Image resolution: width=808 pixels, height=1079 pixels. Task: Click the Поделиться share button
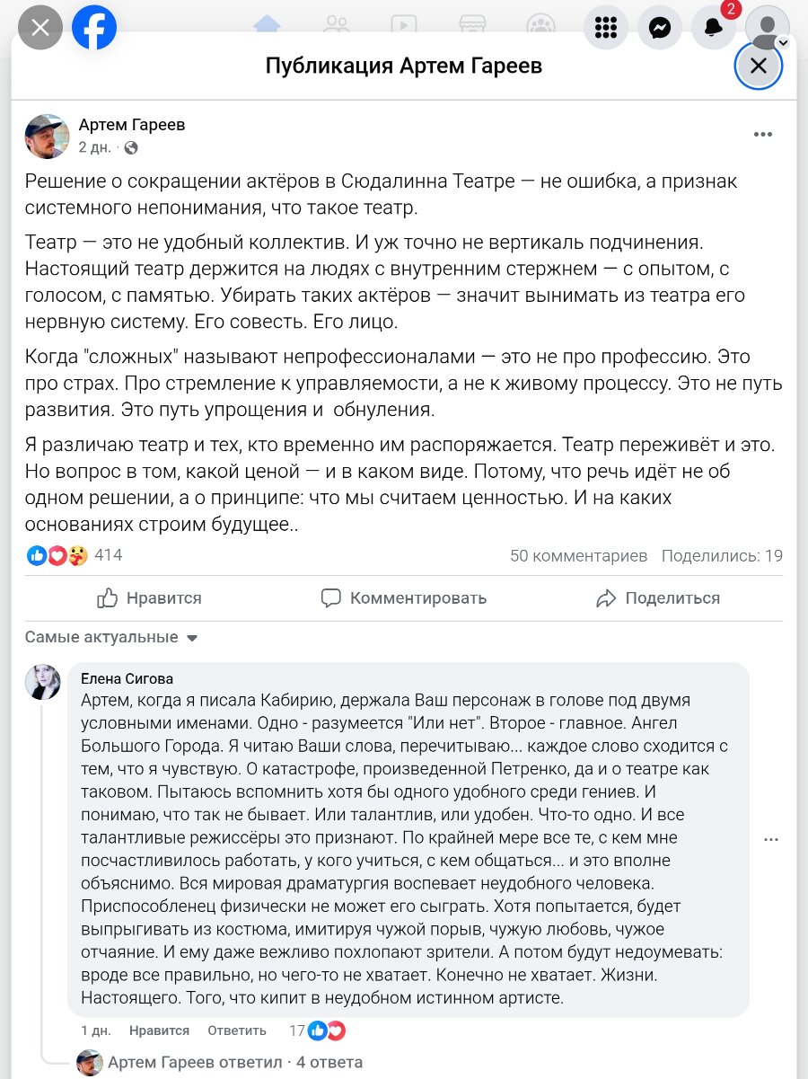point(658,598)
